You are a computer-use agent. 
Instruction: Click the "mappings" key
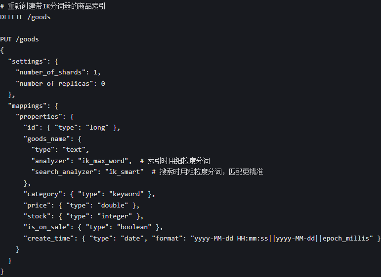pos(27,106)
